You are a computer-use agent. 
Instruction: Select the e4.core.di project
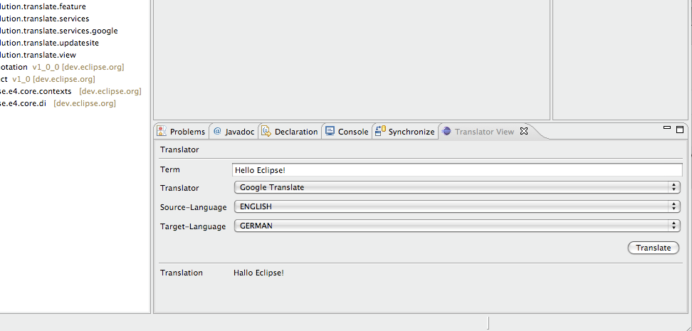58,103
